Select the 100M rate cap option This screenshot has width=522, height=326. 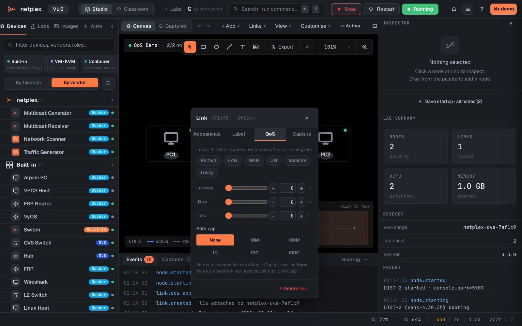294,240
